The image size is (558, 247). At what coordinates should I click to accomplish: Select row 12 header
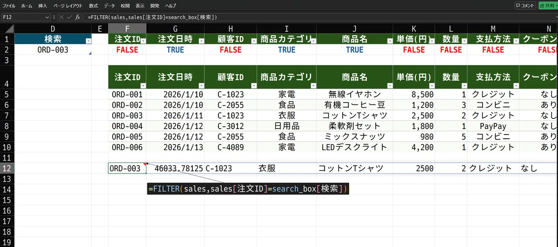tap(7, 168)
